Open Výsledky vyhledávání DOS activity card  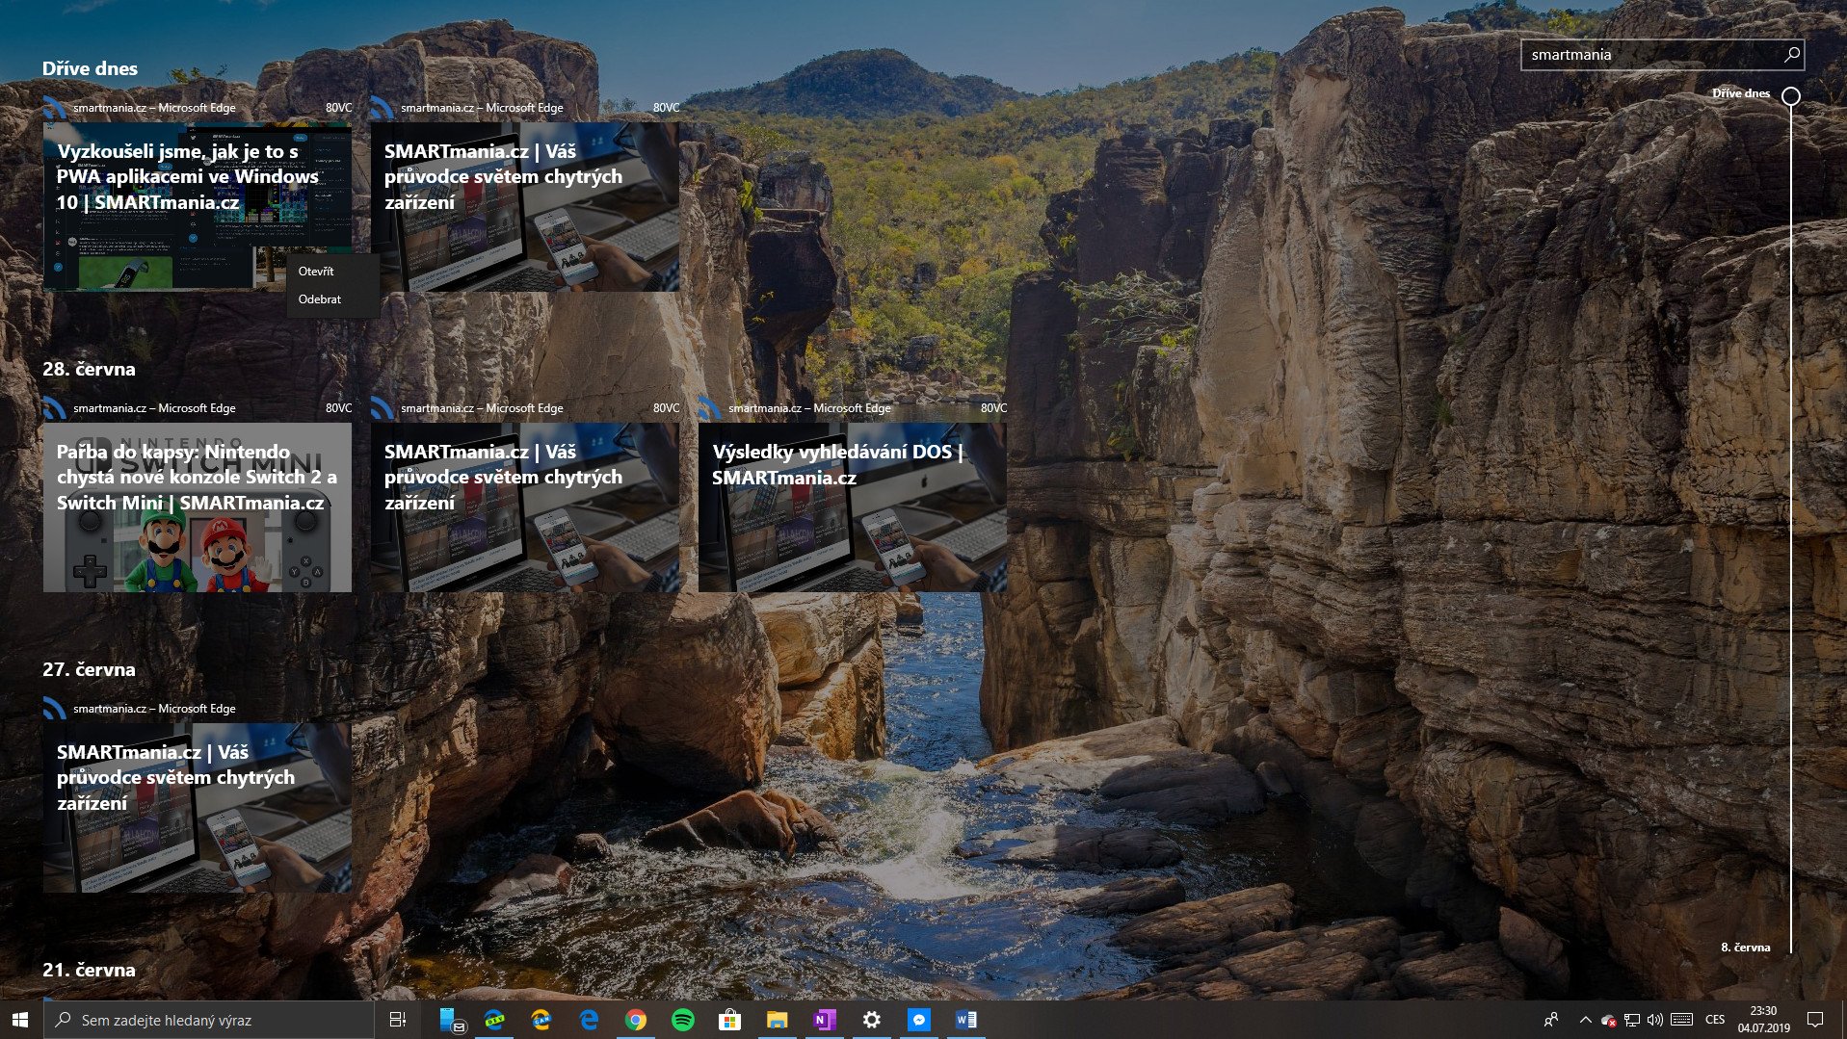tap(853, 507)
